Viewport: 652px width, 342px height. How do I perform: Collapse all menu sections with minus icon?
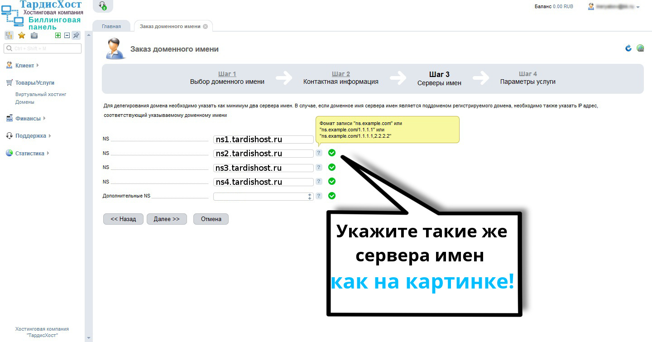(x=67, y=35)
